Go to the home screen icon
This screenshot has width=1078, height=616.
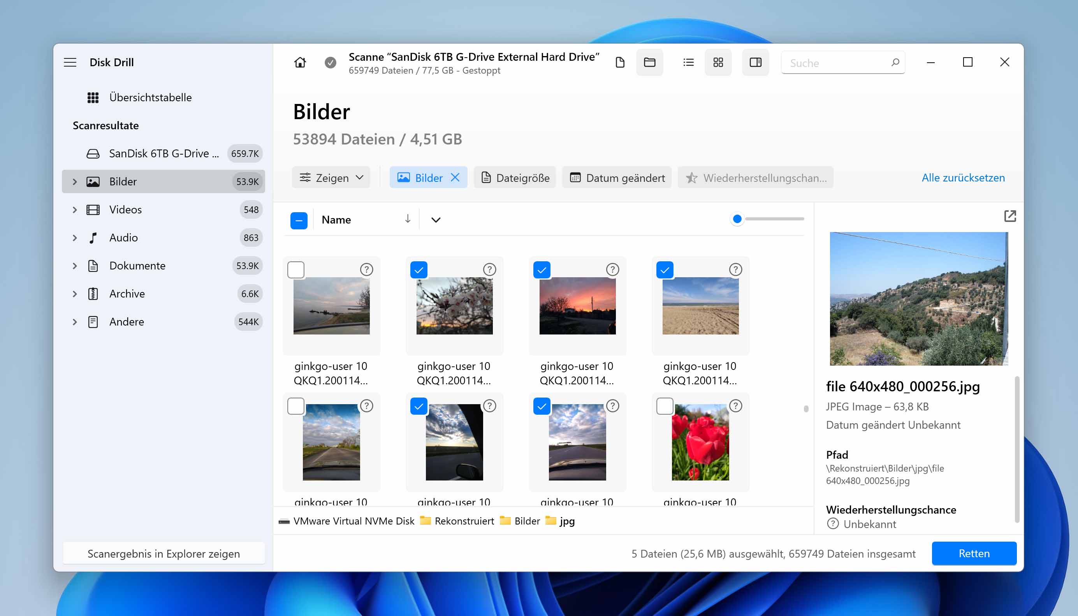pos(300,63)
